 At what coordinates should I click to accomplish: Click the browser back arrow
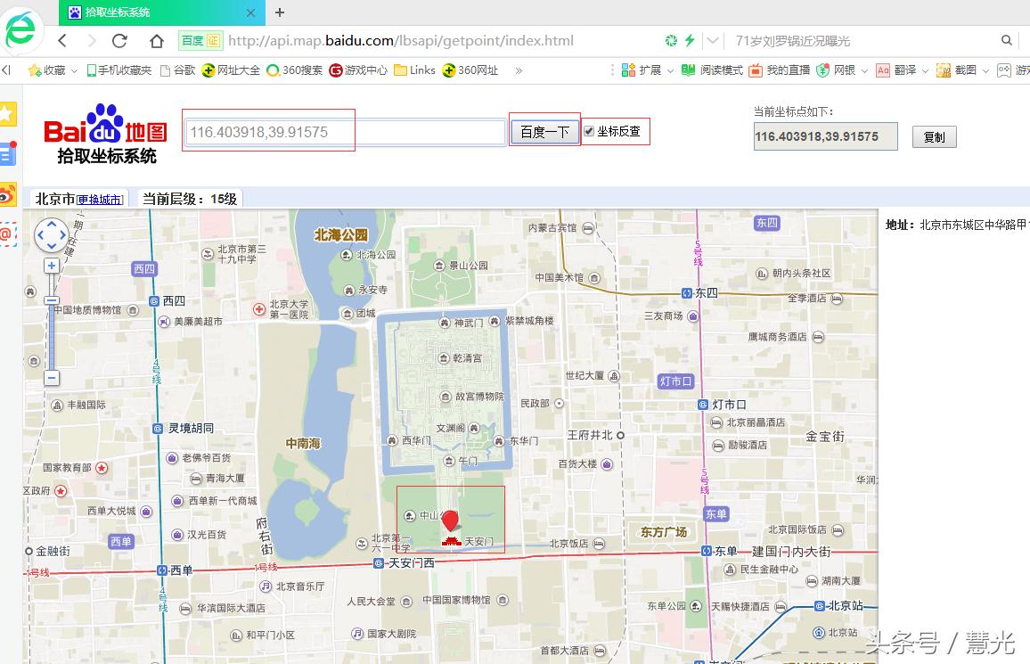62,41
